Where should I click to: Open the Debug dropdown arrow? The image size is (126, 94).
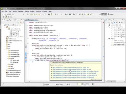(68, 14)
